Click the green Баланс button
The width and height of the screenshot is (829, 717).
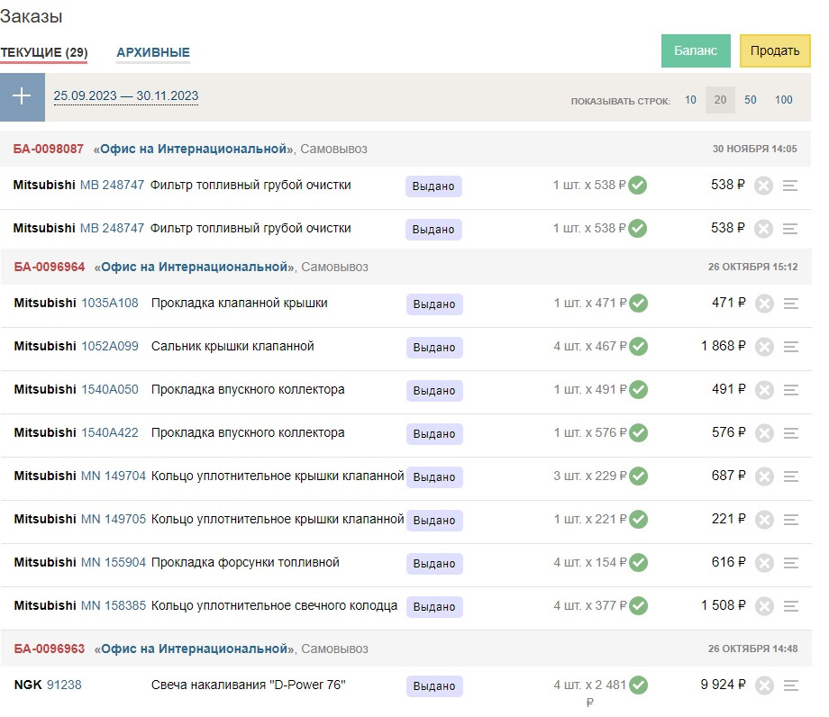point(696,50)
